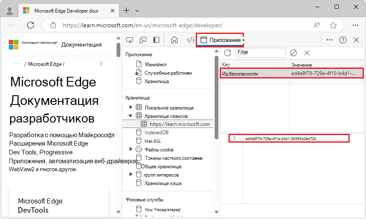Open IndexedDB storage item
Screen dimensions: 366x219
point(156,133)
